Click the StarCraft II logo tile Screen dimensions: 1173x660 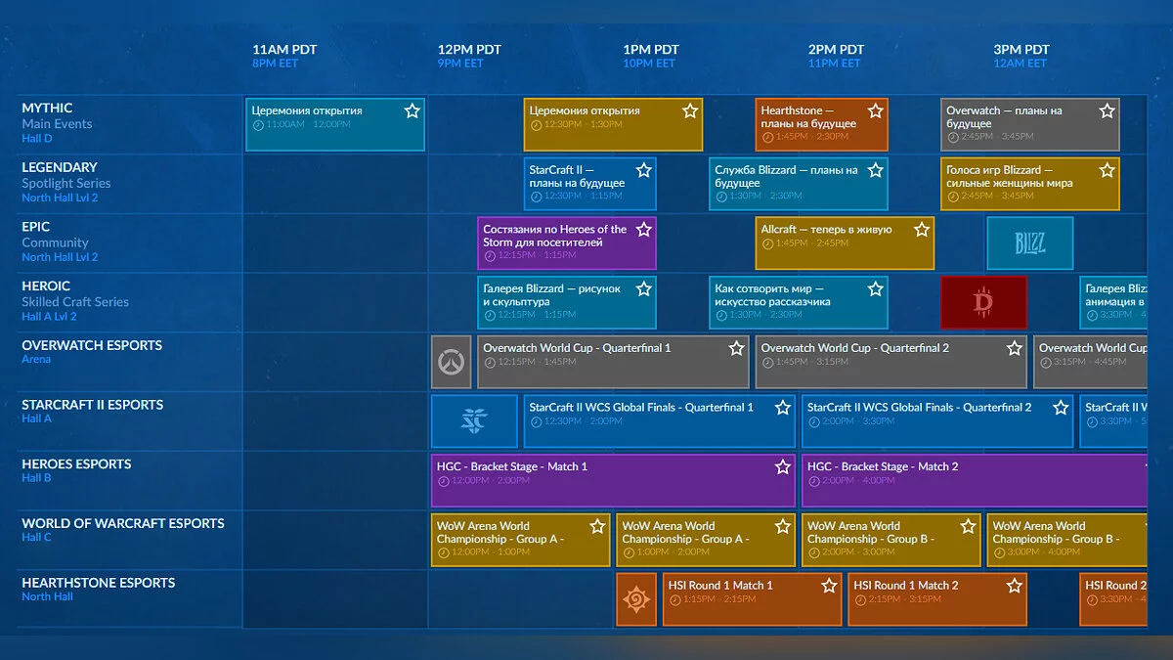point(474,421)
